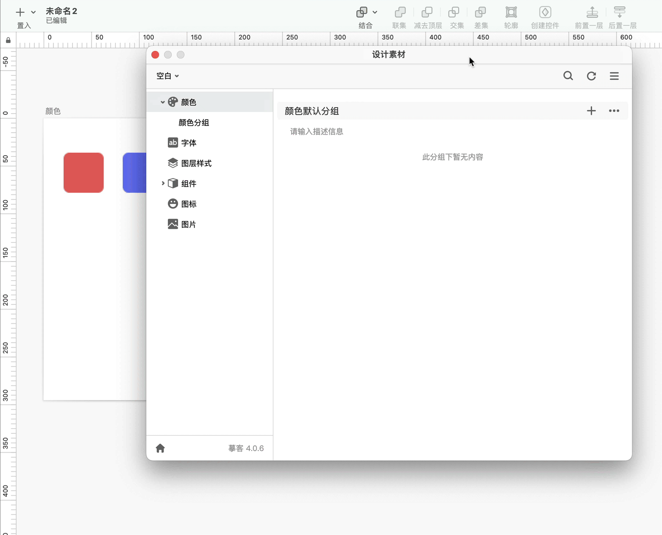
Task: Open the hamburger list menu icon
Action: pos(614,76)
